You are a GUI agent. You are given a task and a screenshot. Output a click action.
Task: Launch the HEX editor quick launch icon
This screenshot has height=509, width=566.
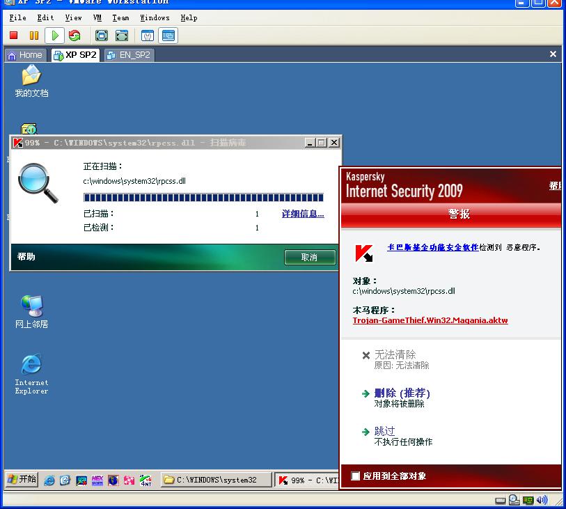(97, 480)
